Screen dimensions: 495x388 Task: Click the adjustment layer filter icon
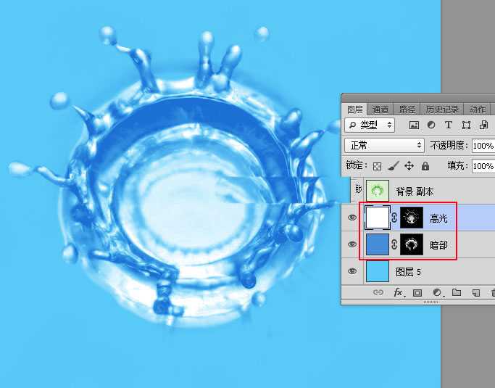431,125
